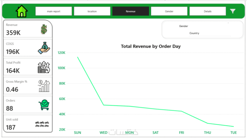247x138 pixels.
Task: Click the dollar sign Revenue icon
Action: [x=44, y=29]
